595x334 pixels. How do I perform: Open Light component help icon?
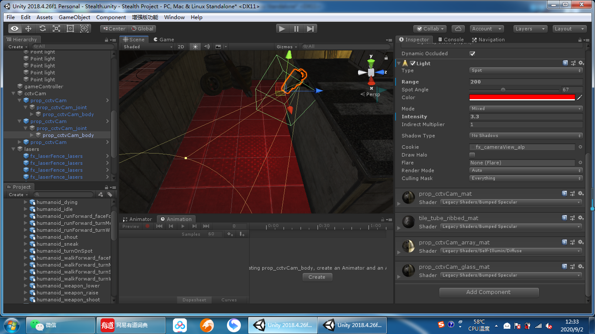click(565, 63)
